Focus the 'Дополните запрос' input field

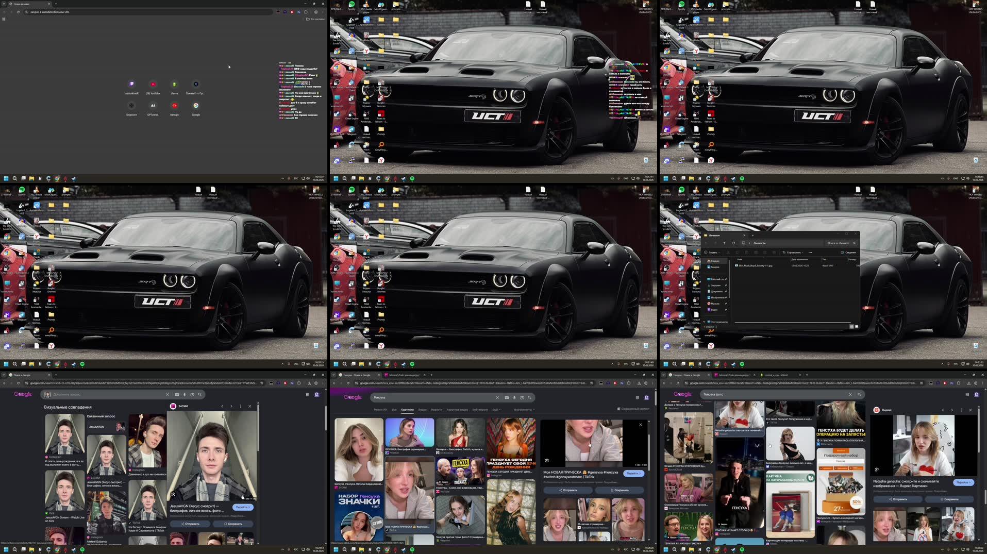108,394
